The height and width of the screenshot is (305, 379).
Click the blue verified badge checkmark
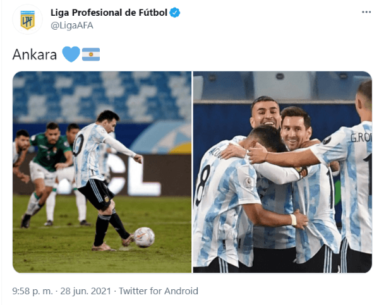click(175, 13)
